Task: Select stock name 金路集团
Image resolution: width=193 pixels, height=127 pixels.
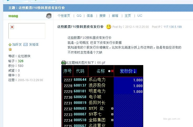Action: pos(97,120)
